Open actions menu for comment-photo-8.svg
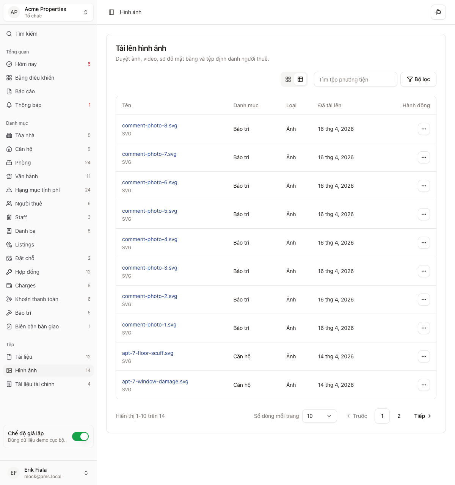This screenshot has height=485, width=455. 424,129
